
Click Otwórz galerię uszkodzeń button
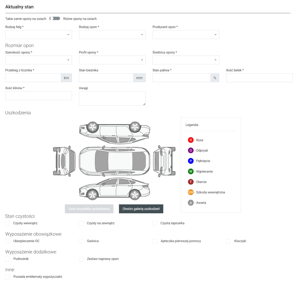(x=141, y=209)
